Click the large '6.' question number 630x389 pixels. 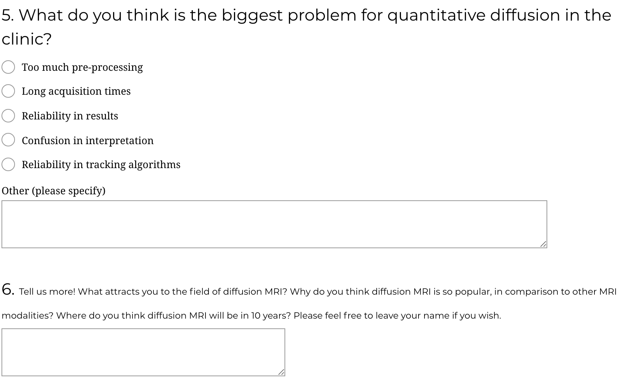pyautogui.click(x=8, y=289)
